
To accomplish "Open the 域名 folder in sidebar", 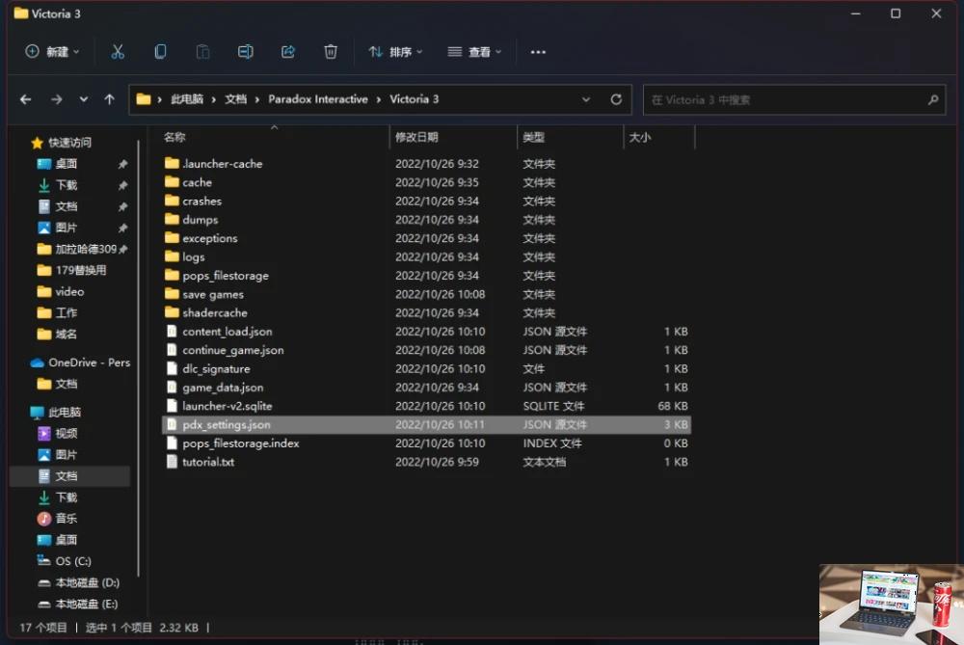I will coord(66,334).
